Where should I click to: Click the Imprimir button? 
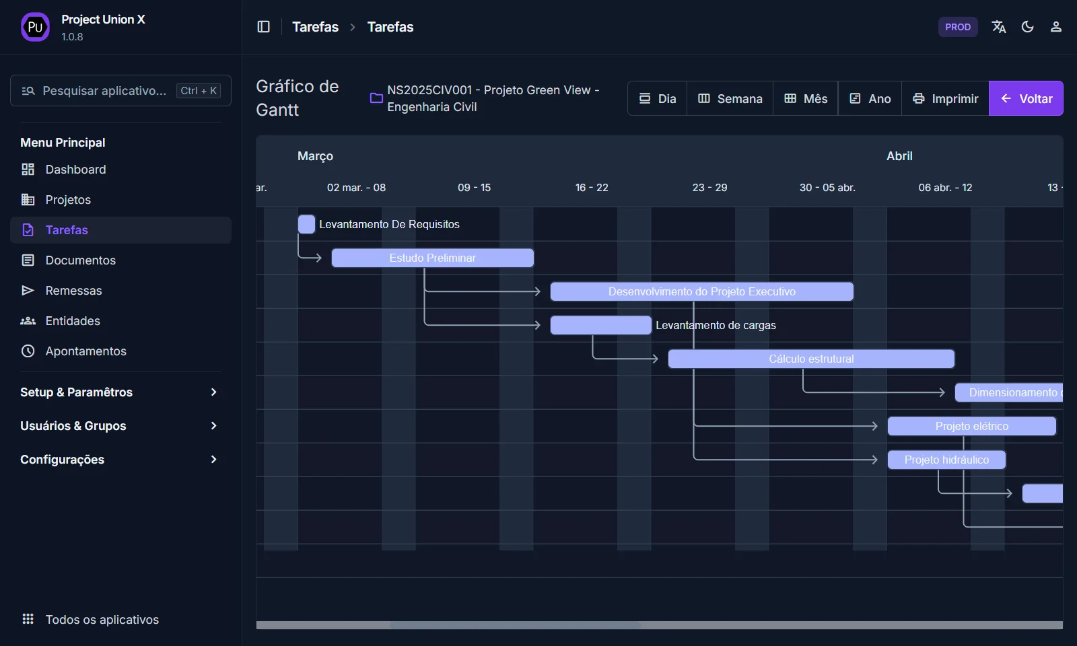(x=945, y=99)
